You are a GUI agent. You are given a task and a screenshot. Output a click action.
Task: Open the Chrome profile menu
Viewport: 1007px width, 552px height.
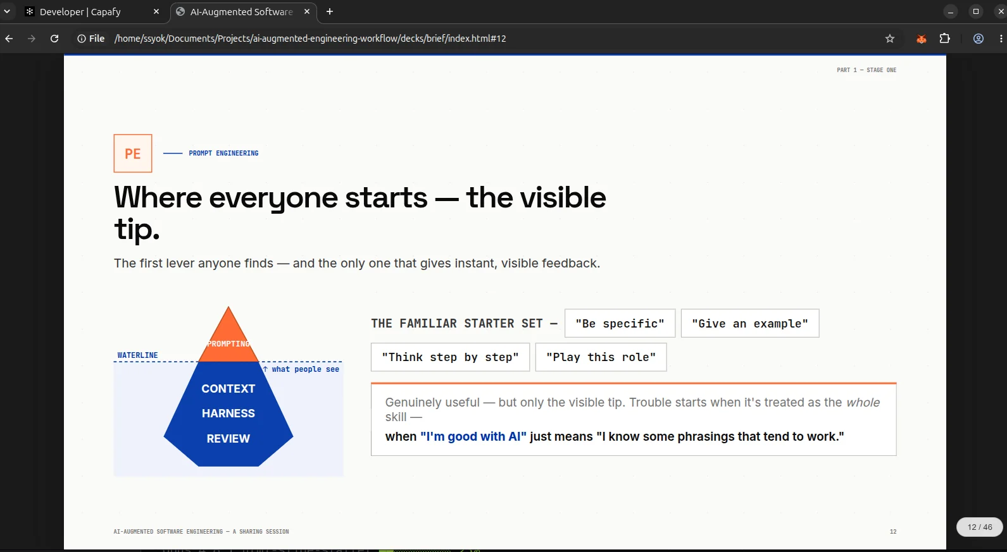coord(979,39)
